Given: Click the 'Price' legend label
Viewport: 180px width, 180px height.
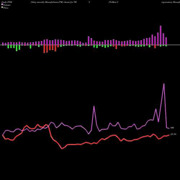Looking at the screenshot, I should click(x=6, y=8).
